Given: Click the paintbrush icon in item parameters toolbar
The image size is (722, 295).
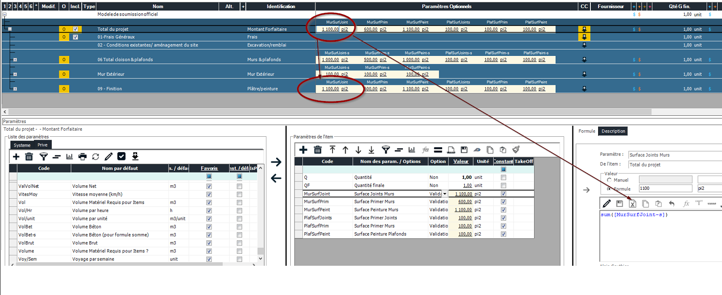Looking at the screenshot, I should pos(516,150).
